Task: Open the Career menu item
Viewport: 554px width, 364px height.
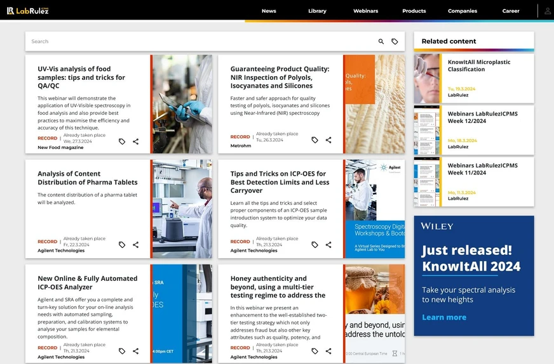Action: [511, 11]
